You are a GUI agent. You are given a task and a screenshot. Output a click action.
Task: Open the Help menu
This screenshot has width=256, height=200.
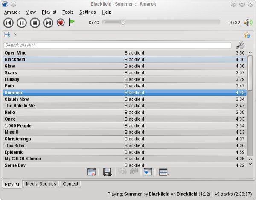106,12
